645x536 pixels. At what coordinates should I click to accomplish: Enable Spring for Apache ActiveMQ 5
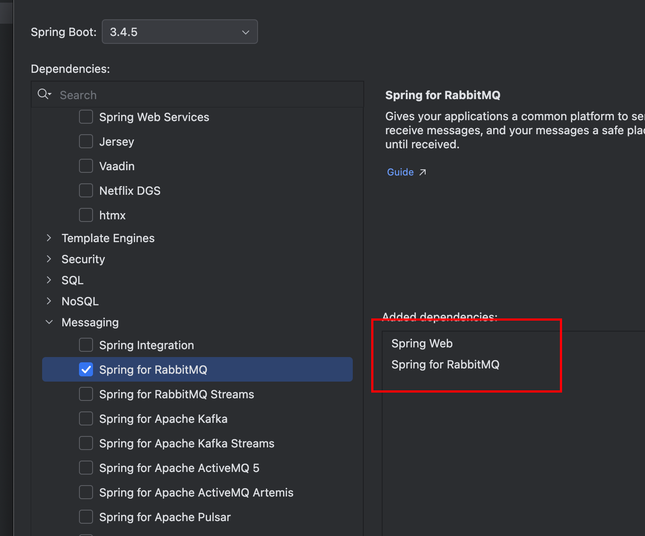[x=86, y=468]
